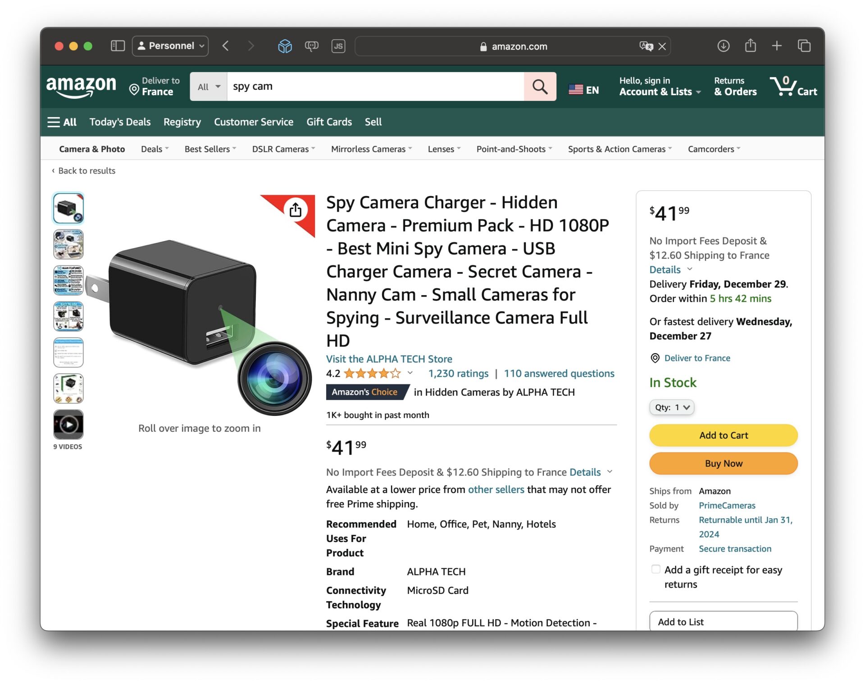Screen dimensions: 865x684
Task: Click the share icon on product image
Action: (x=296, y=210)
